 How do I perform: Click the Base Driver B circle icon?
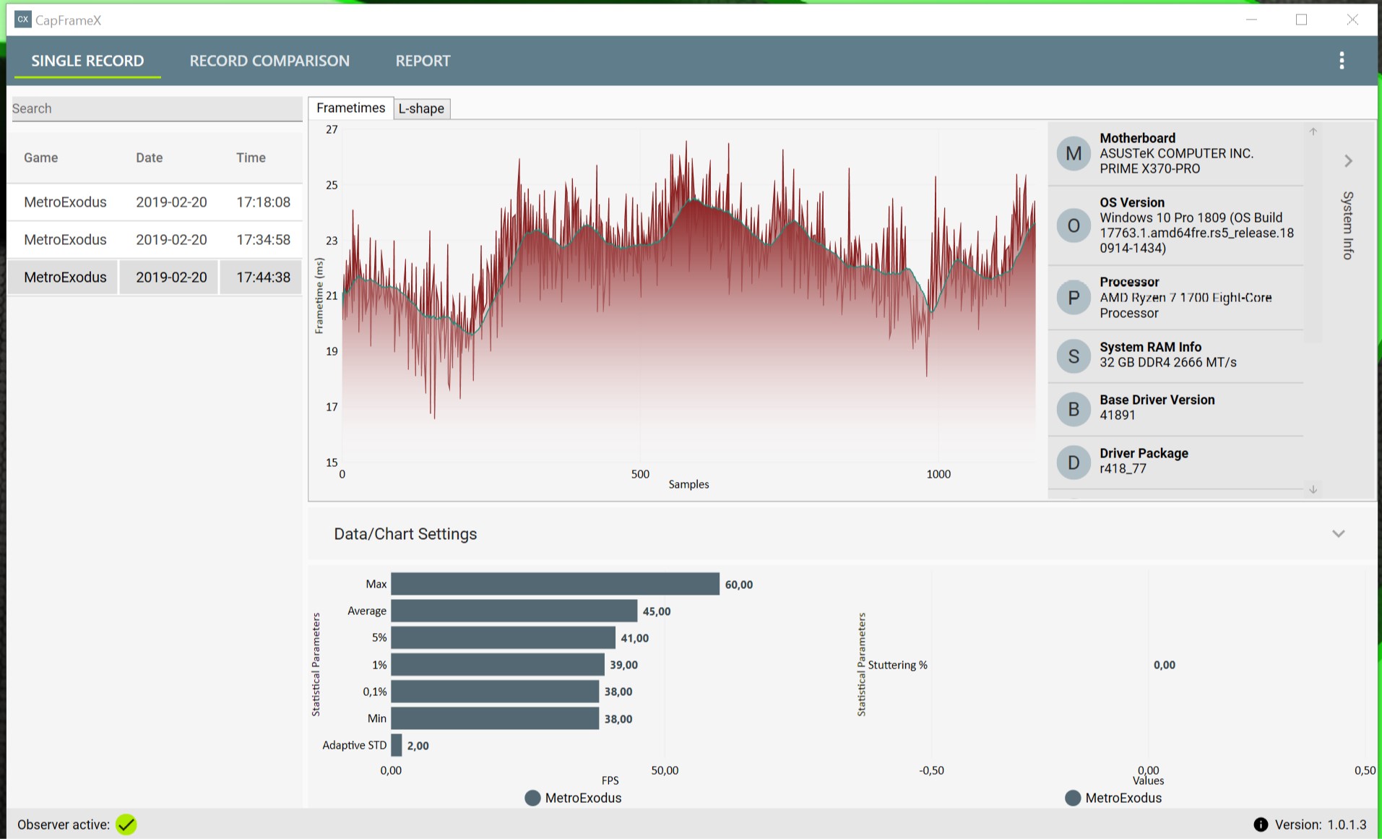[x=1074, y=408]
